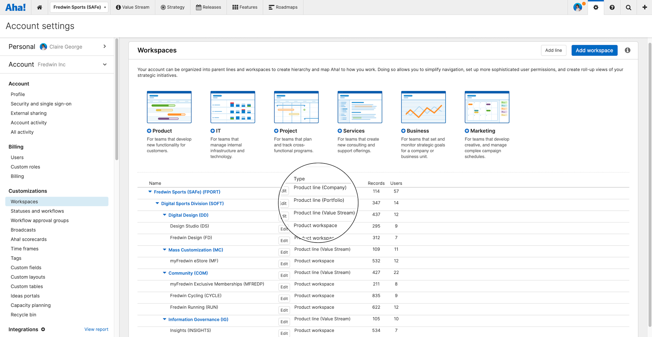
Task: Click the plus icon beside Product
Action: point(149,131)
